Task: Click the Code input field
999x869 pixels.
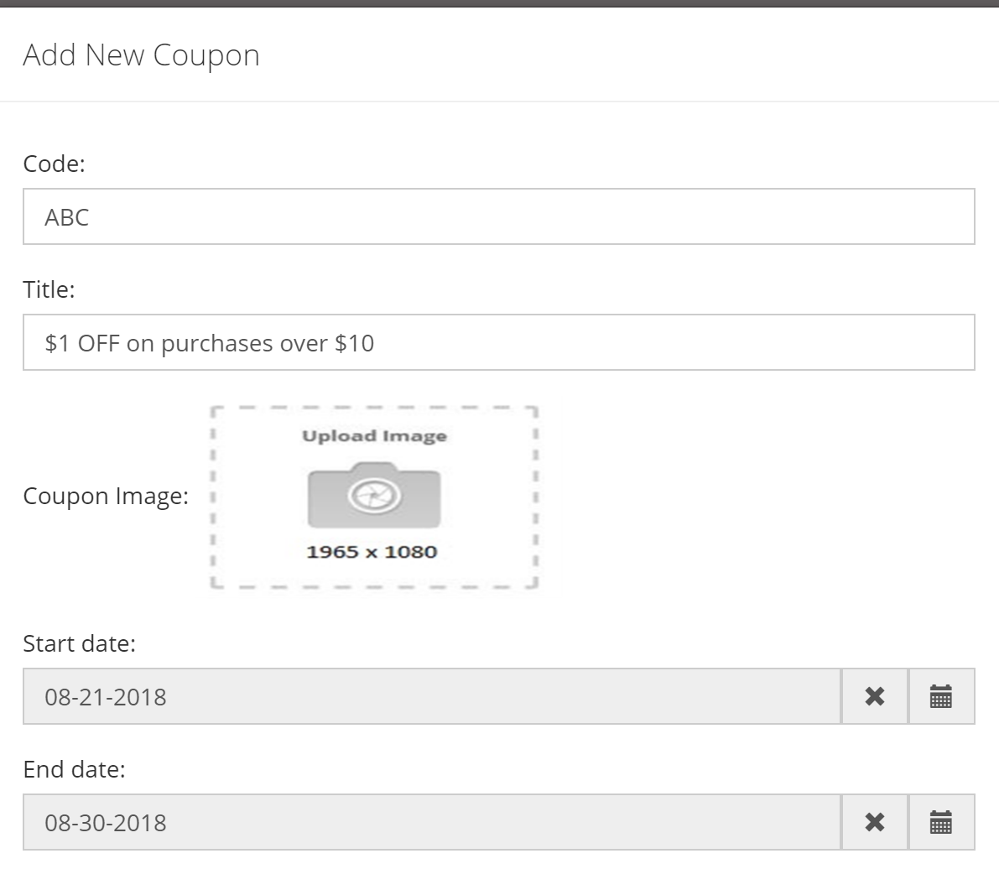Action: (498, 217)
